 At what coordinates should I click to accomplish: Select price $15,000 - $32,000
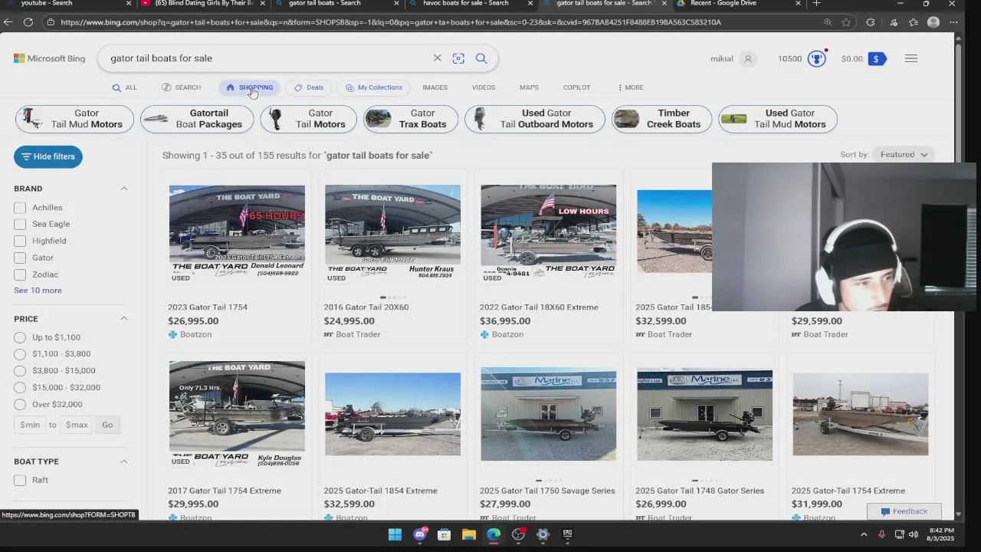click(20, 388)
